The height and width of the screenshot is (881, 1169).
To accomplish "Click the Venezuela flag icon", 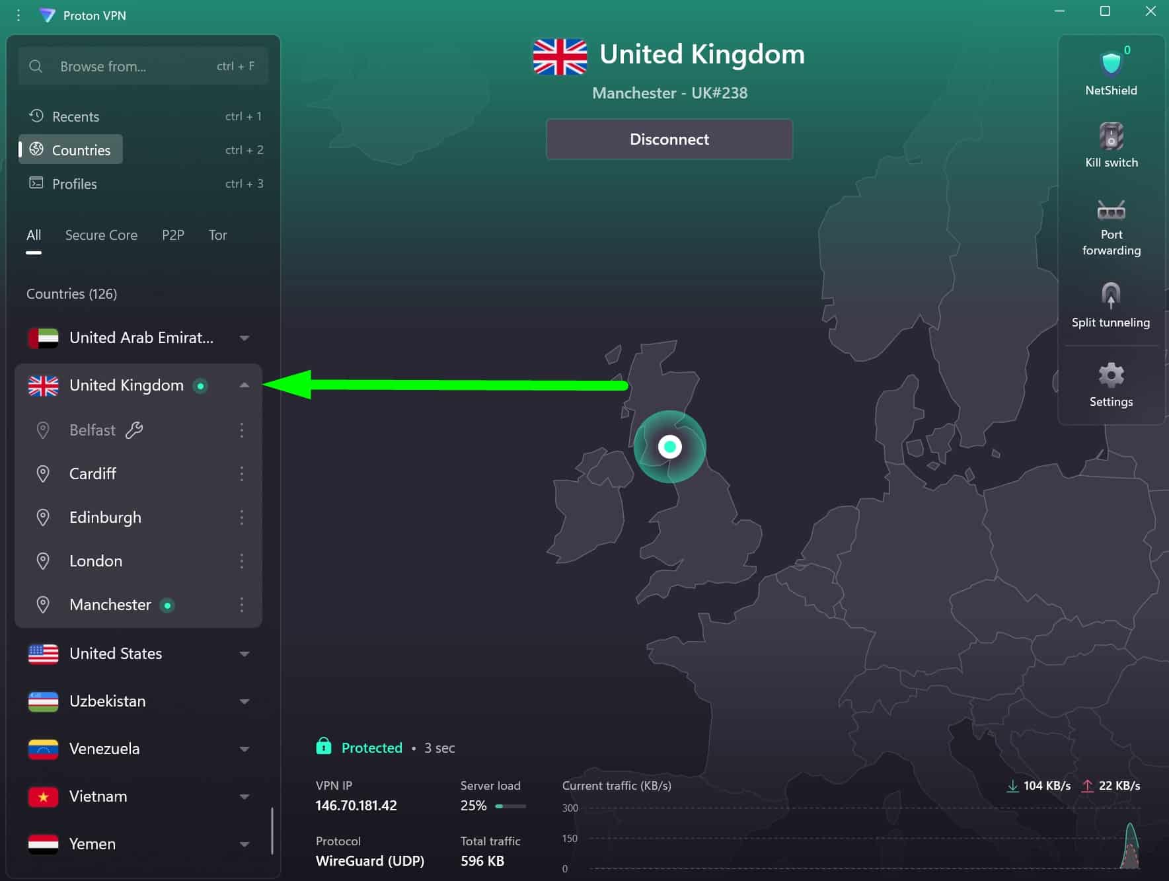I will [x=44, y=749].
